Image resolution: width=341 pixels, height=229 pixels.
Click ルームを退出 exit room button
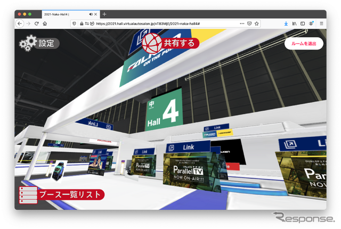tap(304, 44)
